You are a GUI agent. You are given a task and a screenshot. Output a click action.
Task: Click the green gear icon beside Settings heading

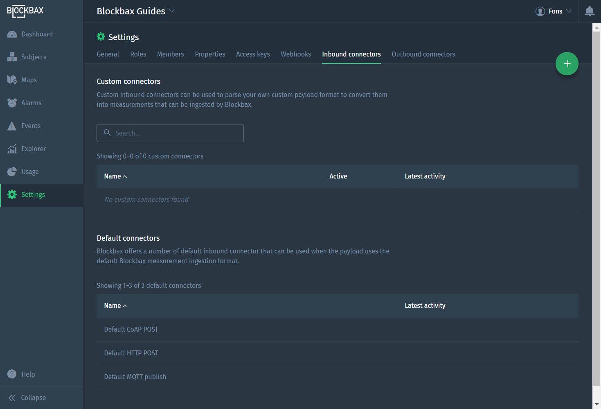point(101,37)
